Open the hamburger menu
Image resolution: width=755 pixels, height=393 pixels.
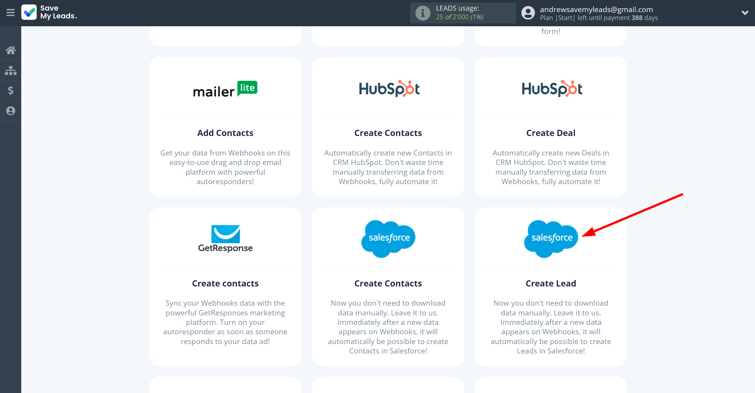click(x=11, y=13)
